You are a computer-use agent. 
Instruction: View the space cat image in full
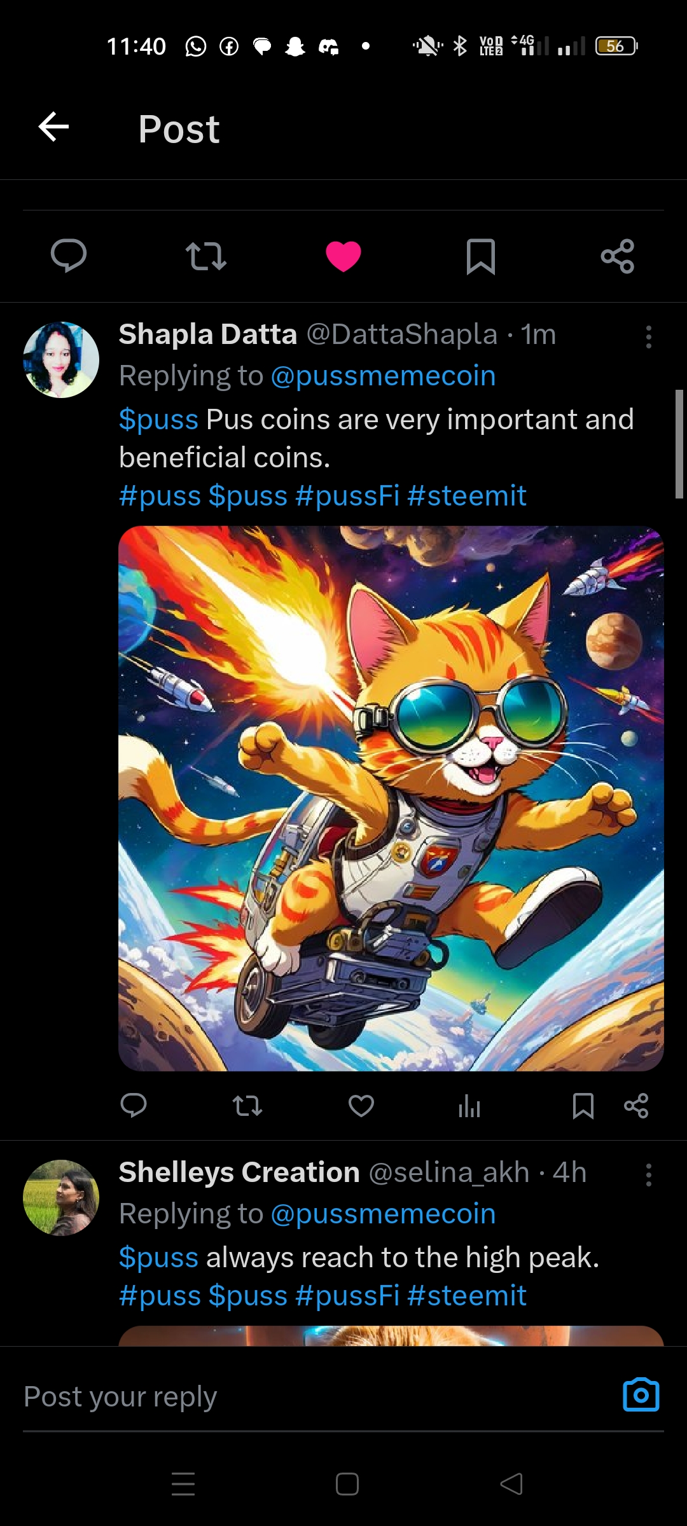pos(391,799)
